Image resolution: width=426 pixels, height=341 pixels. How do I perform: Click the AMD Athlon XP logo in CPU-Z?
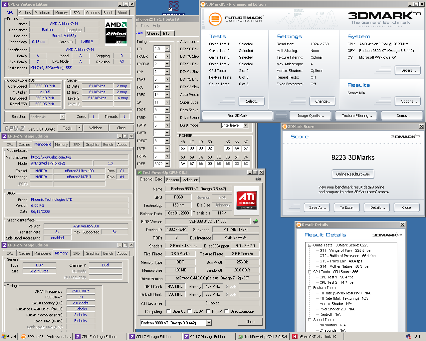click(116, 33)
